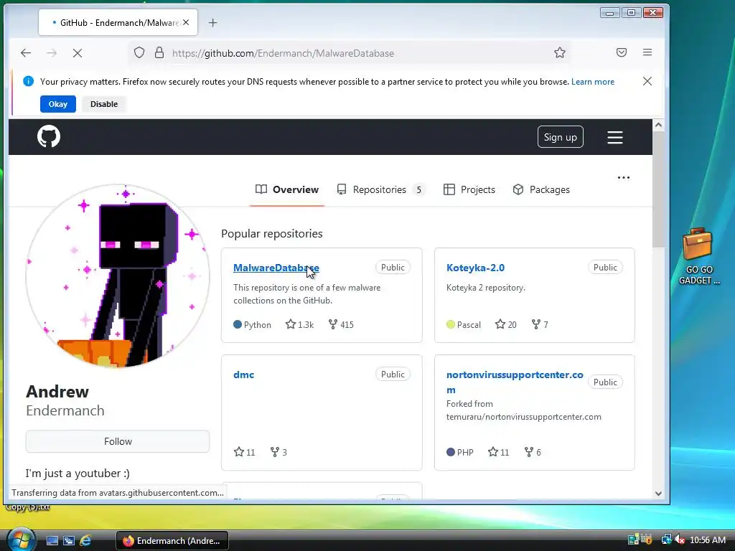This screenshot has height=551, width=735.
Task: Open a new tab with plus button
Action: click(x=212, y=22)
